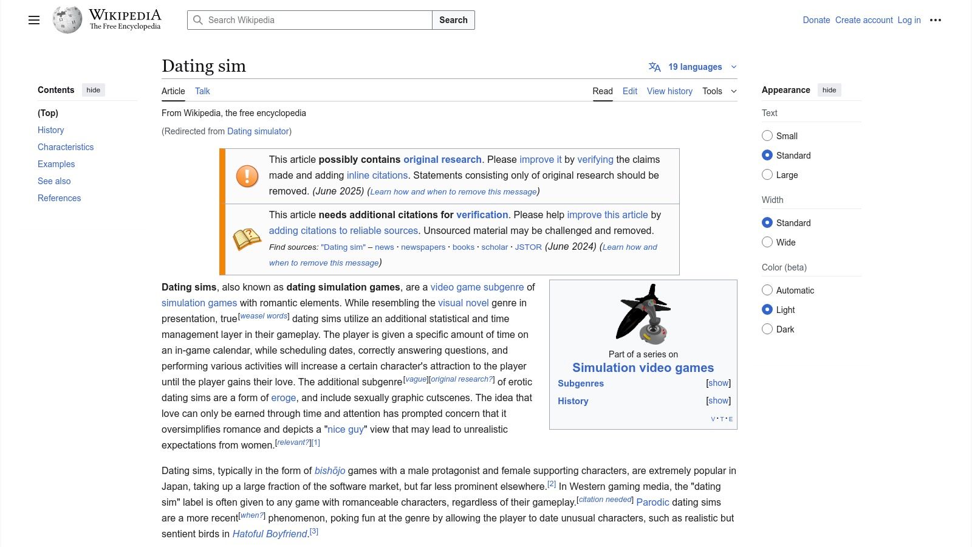This screenshot has height=547, width=972.
Task: Click the Donate link
Action: tap(816, 20)
